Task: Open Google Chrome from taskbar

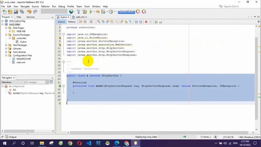Action: (70, 143)
